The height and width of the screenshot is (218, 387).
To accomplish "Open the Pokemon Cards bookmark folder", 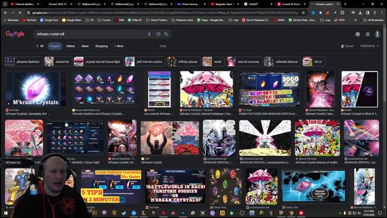I will tap(182, 20).
